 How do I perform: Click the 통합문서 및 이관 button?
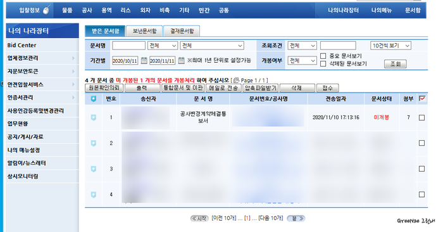pos(183,88)
